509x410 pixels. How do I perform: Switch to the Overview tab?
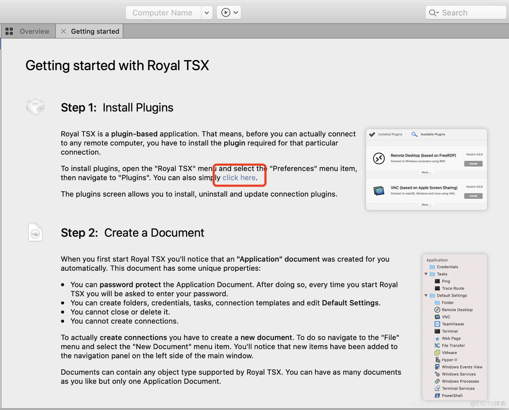28,31
